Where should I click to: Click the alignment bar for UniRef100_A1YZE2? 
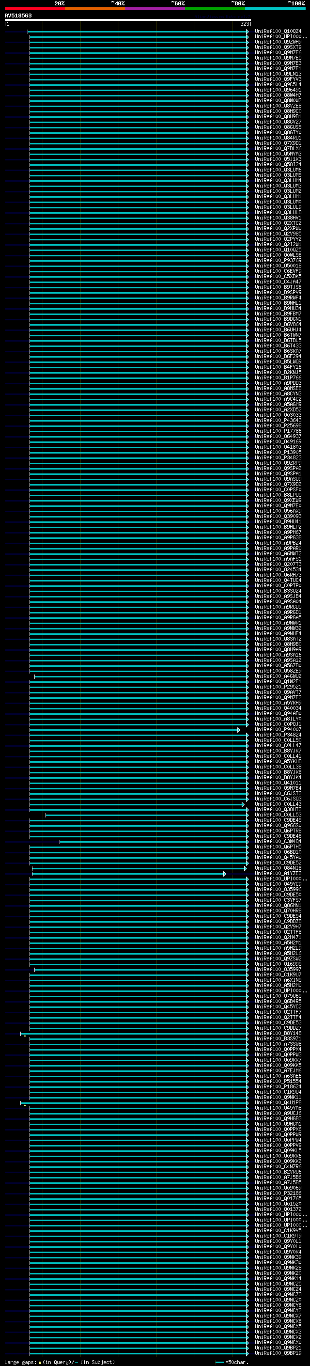[129, 873]
